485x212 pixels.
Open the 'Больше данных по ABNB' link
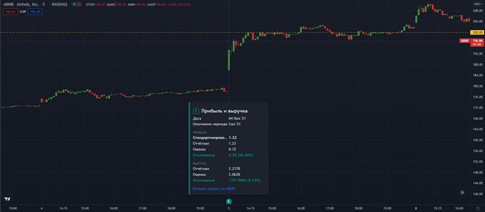(214, 188)
